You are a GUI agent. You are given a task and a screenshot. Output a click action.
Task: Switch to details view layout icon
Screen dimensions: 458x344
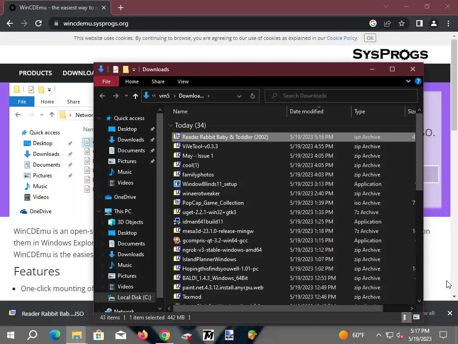click(x=405, y=317)
